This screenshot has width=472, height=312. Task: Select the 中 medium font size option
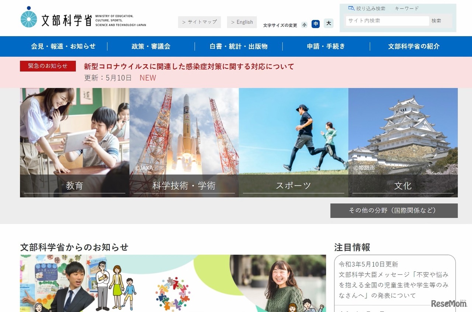[316, 24]
